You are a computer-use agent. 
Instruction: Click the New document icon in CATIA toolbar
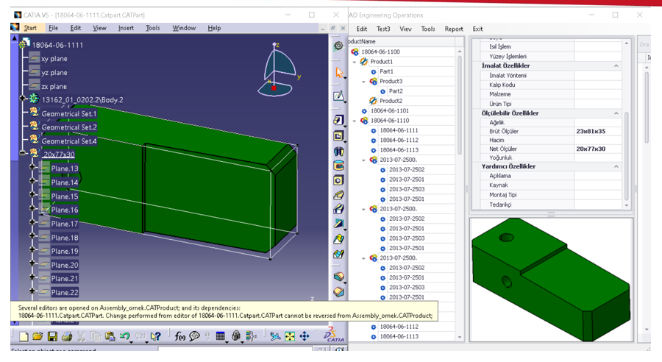coord(24,336)
